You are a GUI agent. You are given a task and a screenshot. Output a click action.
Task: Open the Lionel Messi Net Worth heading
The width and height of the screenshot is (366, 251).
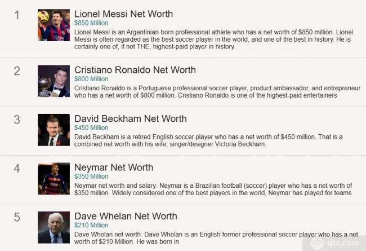[x=123, y=14]
